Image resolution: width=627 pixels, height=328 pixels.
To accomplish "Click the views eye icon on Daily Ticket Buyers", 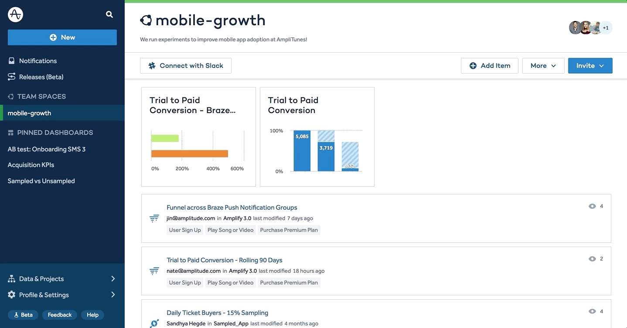I will 592,311.
